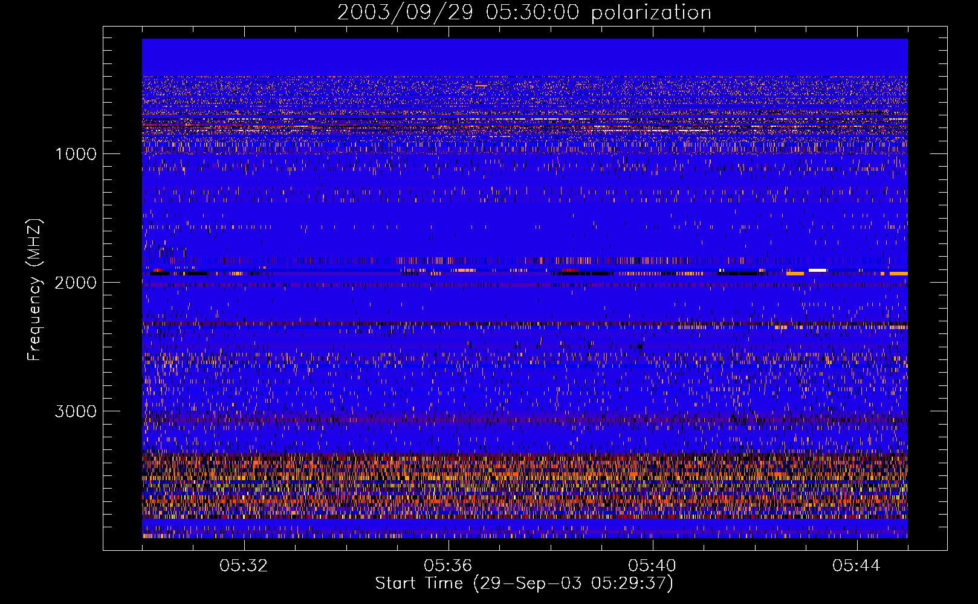Click the 05:44 time tick label
Image resolution: width=978 pixels, height=604 pixels.
857,566
